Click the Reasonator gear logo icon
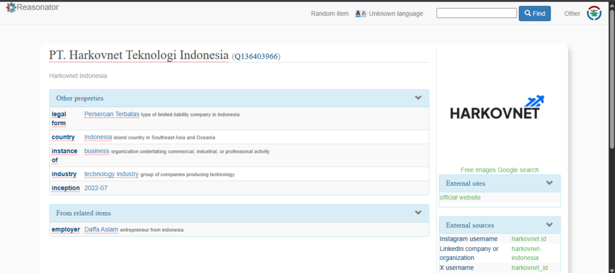The width and height of the screenshot is (615, 273). point(11,8)
